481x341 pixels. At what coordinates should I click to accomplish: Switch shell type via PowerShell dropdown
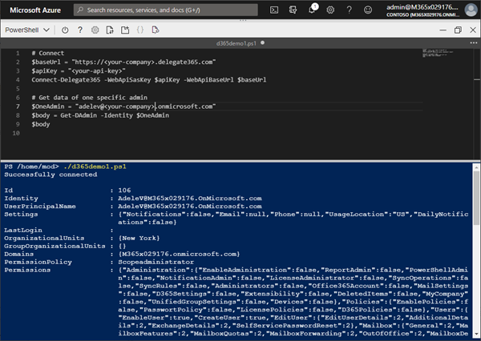coord(27,30)
